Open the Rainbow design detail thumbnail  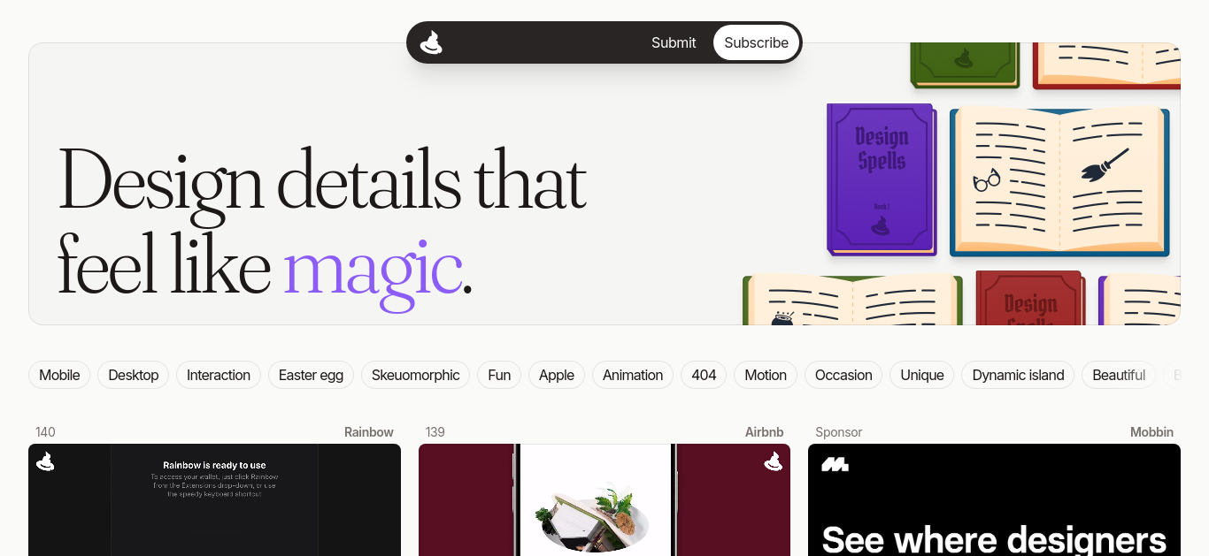point(214,499)
